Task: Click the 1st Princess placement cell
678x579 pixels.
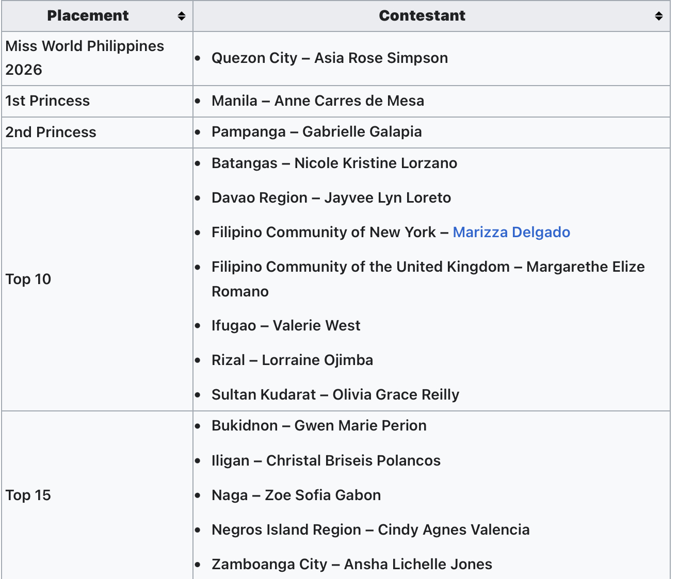Action: click(47, 101)
